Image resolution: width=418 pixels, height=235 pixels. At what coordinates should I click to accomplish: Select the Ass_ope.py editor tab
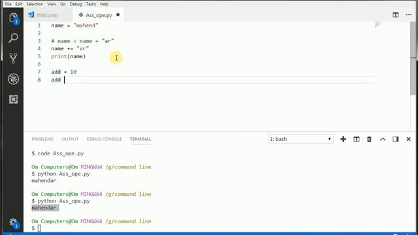click(99, 15)
